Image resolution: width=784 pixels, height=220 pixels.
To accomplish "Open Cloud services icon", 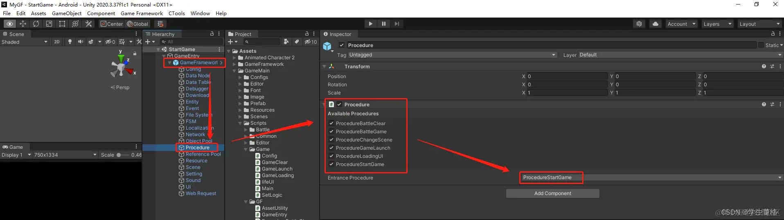I will pos(656,24).
